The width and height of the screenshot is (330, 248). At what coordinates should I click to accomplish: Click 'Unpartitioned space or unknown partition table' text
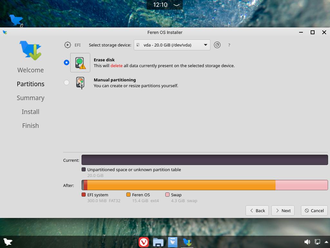134,170
